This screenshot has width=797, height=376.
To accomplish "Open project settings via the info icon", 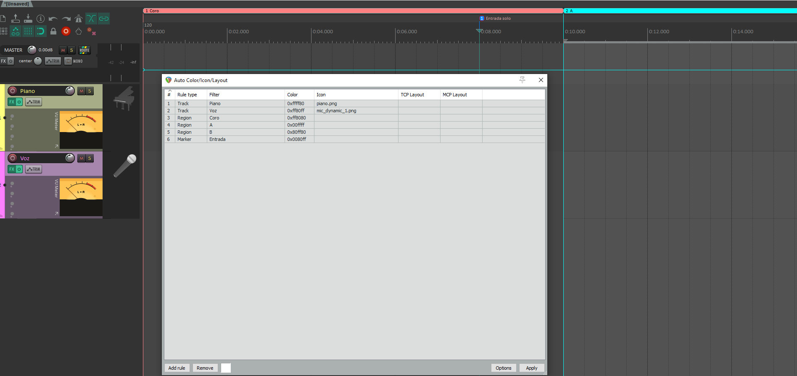I will tap(40, 19).
